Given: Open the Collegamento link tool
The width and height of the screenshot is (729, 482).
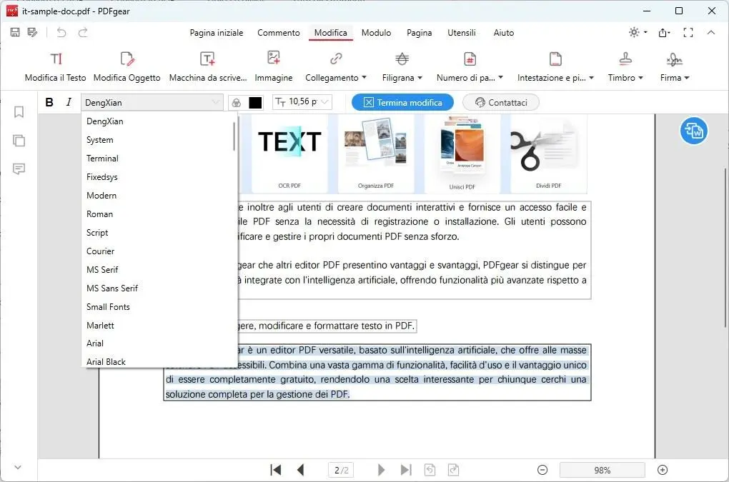Looking at the screenshot, I should click(x=336, y=67).
